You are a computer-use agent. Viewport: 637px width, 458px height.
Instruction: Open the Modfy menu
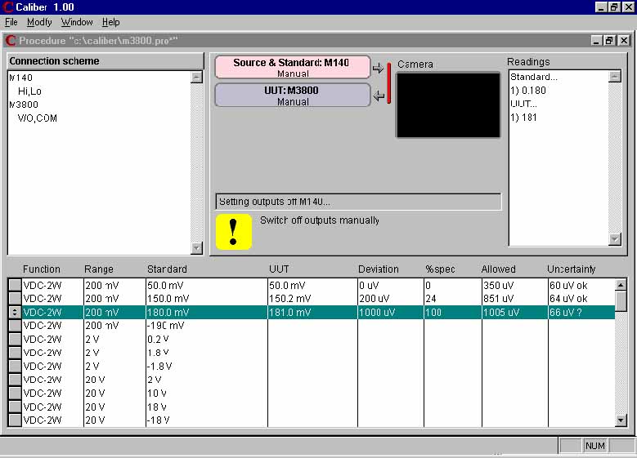(39, 22)
